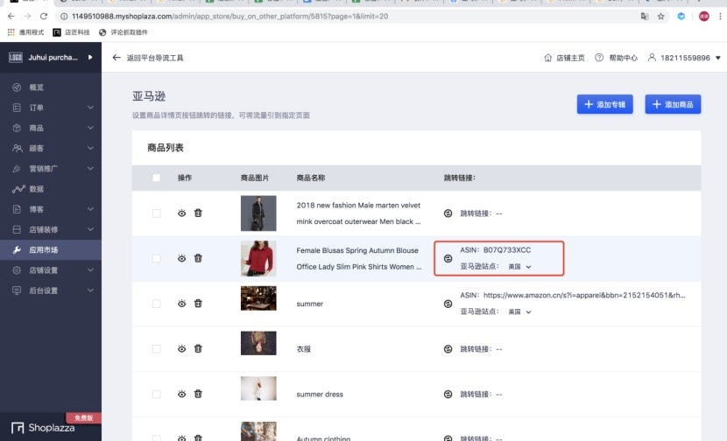
Task: Delete the Female Blusas Spring Autumn Blouse product
Action: point(198,258)
